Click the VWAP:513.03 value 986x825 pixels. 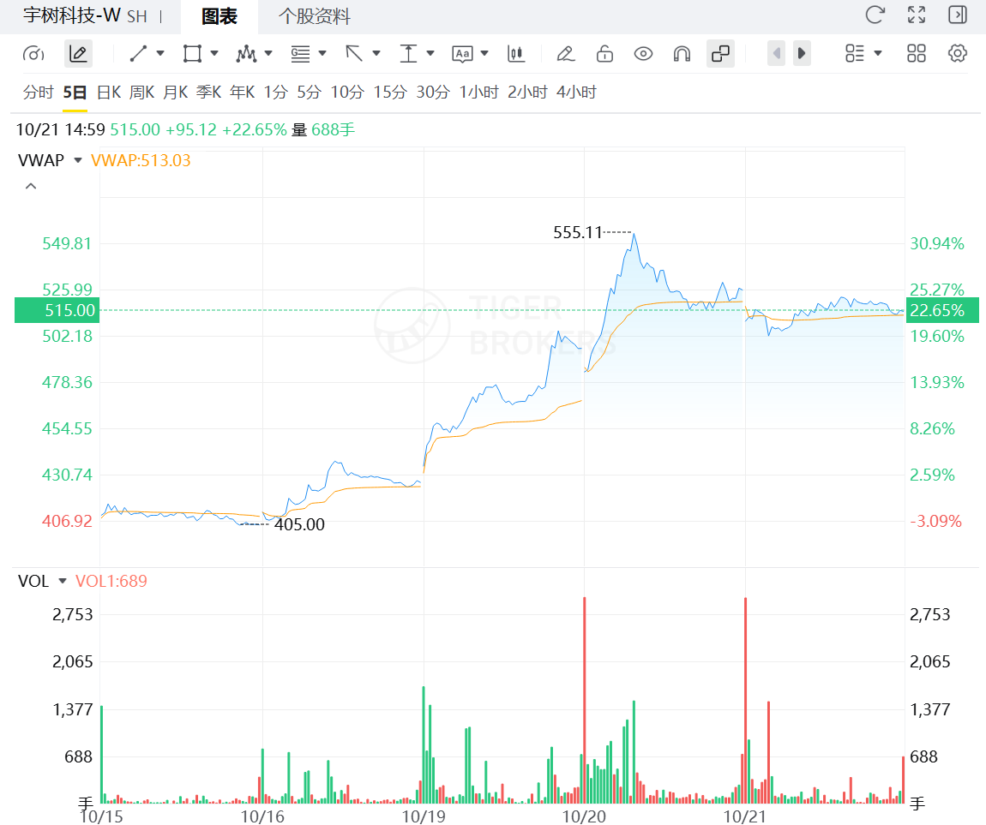(141, 160)
